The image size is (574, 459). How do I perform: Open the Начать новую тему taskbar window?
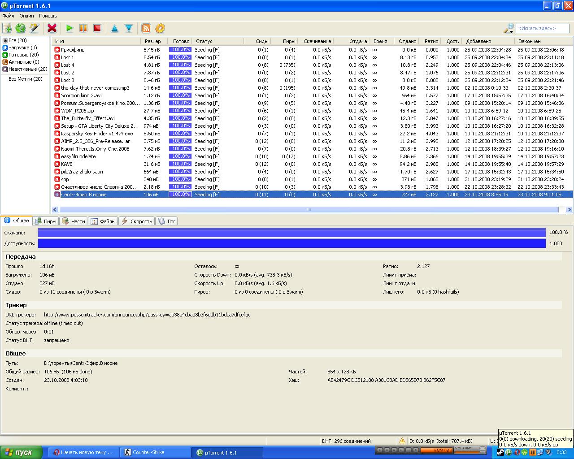point(84,452)
